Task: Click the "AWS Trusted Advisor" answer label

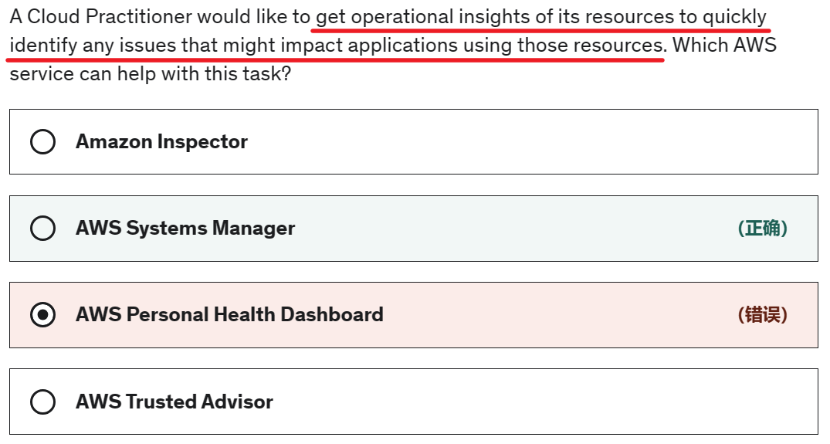Action: pos(174,402)
